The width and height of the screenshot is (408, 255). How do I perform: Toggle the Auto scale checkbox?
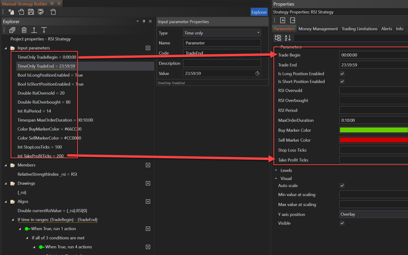pos(342,186)
